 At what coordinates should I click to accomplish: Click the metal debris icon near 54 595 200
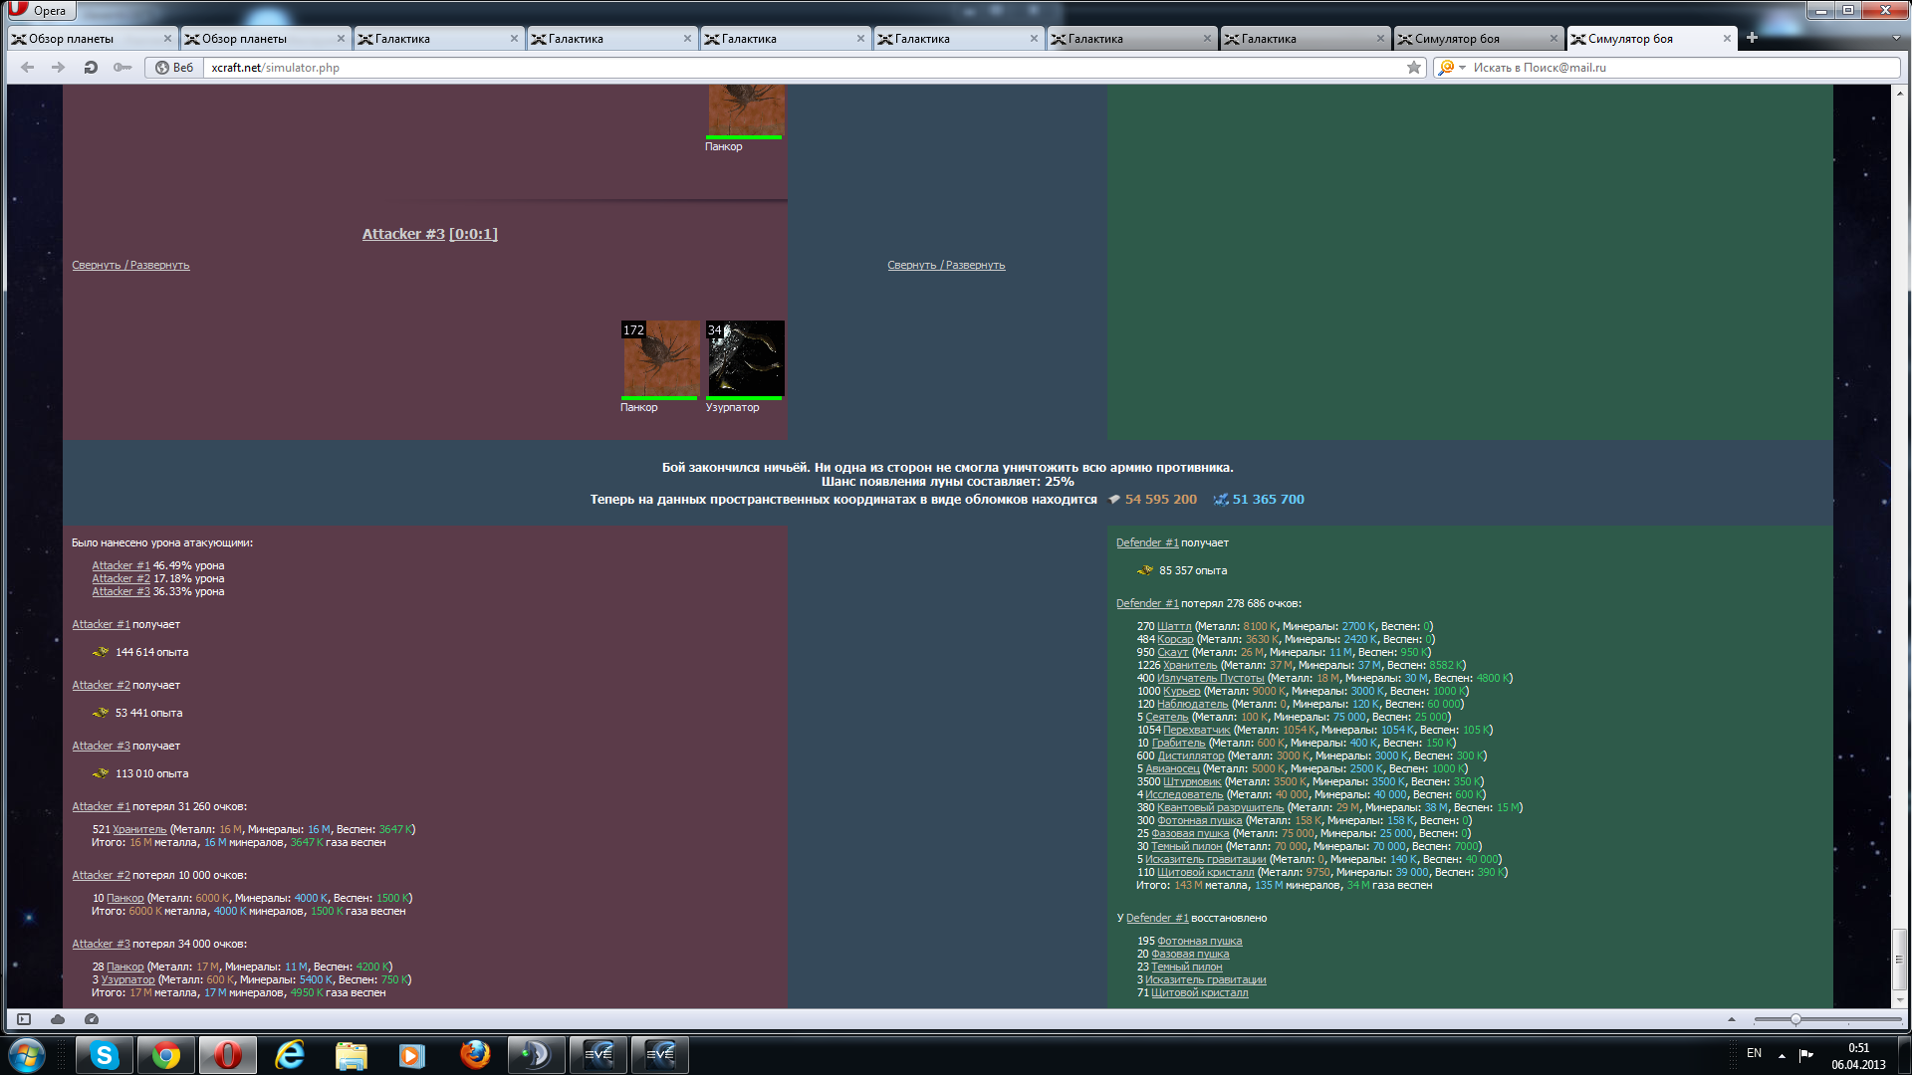[x=1114, y=500]
